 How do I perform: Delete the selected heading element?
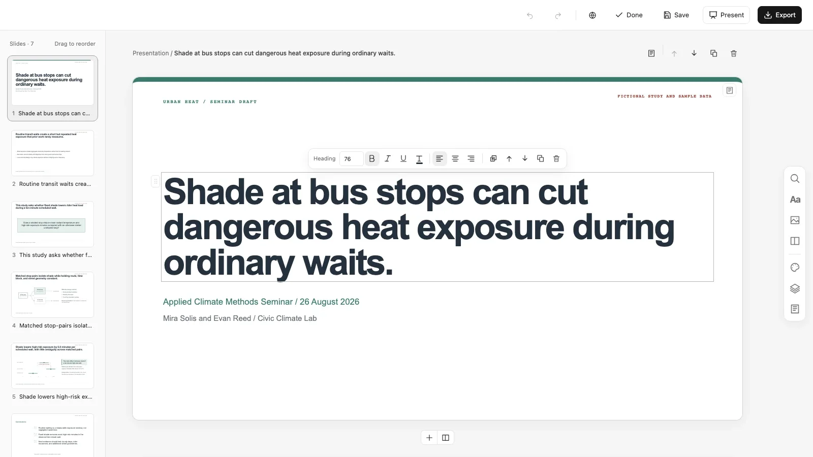(556, 158)
